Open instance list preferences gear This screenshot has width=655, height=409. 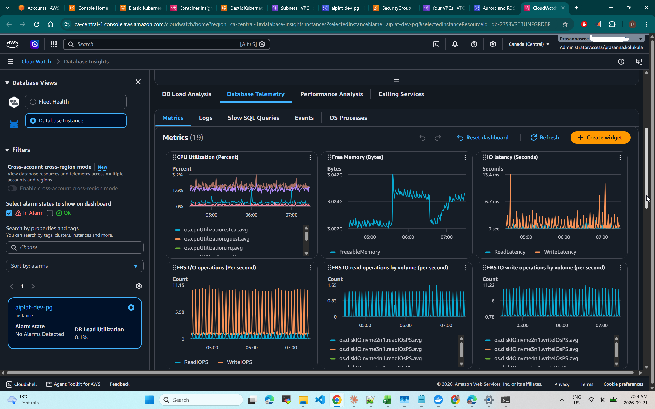(139, 286)
